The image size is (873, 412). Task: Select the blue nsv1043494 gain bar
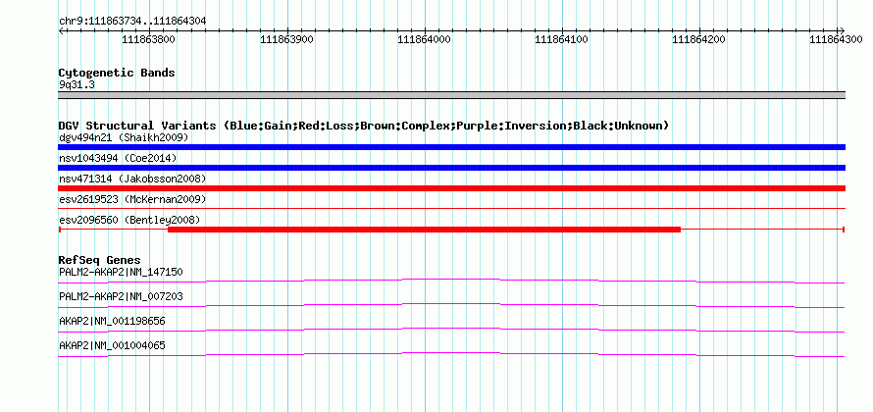pos(452,168)
